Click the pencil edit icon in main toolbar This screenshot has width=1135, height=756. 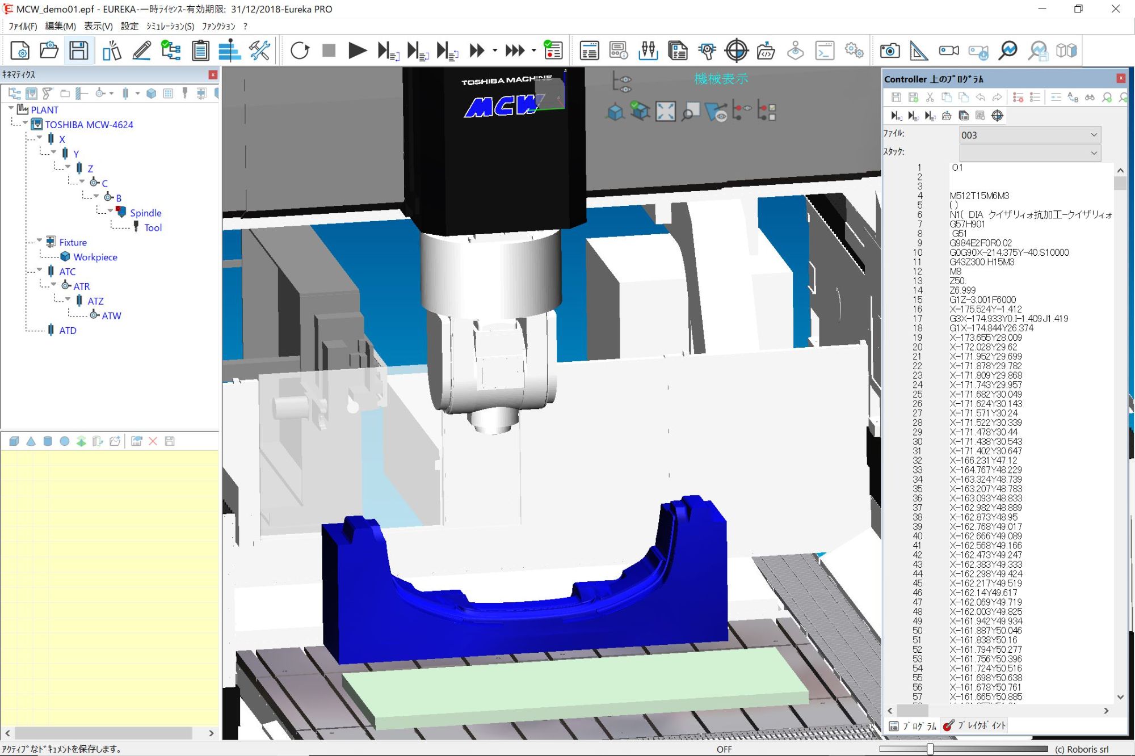142,50
